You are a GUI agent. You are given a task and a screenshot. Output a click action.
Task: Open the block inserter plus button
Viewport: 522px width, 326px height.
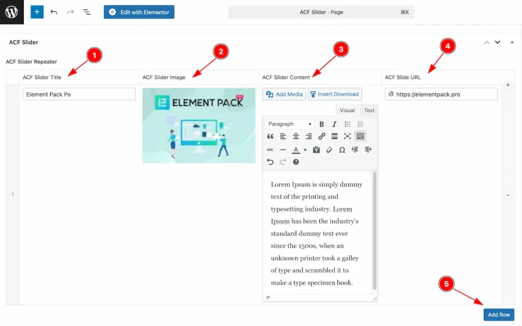click(x=37, y=12)
